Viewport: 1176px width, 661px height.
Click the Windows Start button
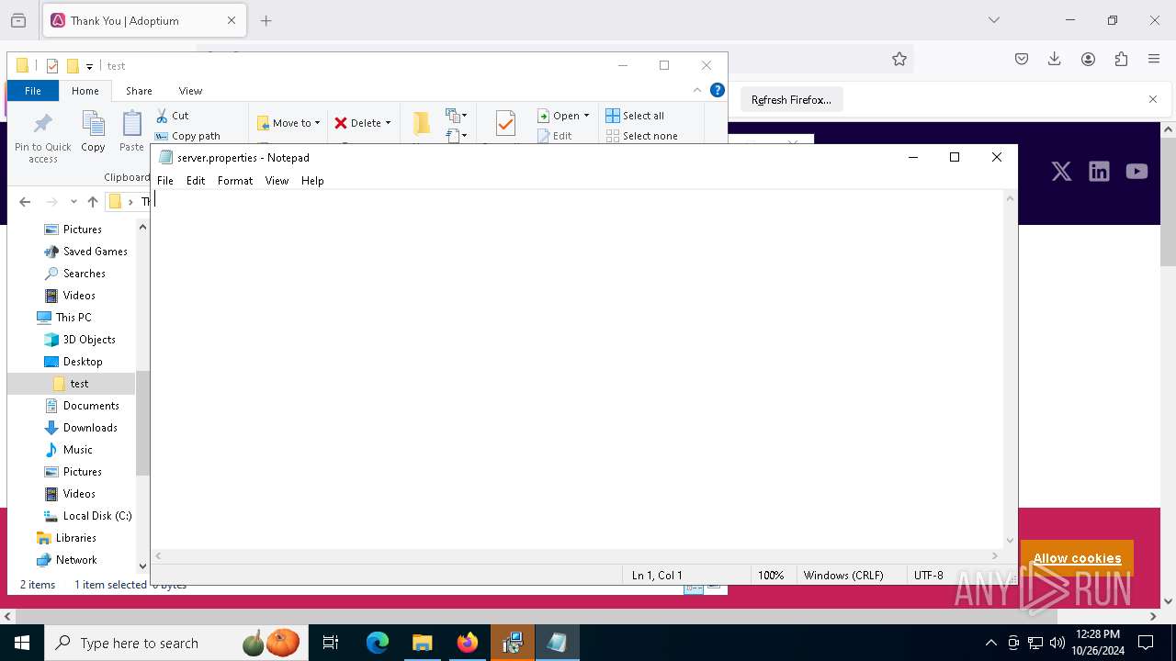[x=22, y=643]
